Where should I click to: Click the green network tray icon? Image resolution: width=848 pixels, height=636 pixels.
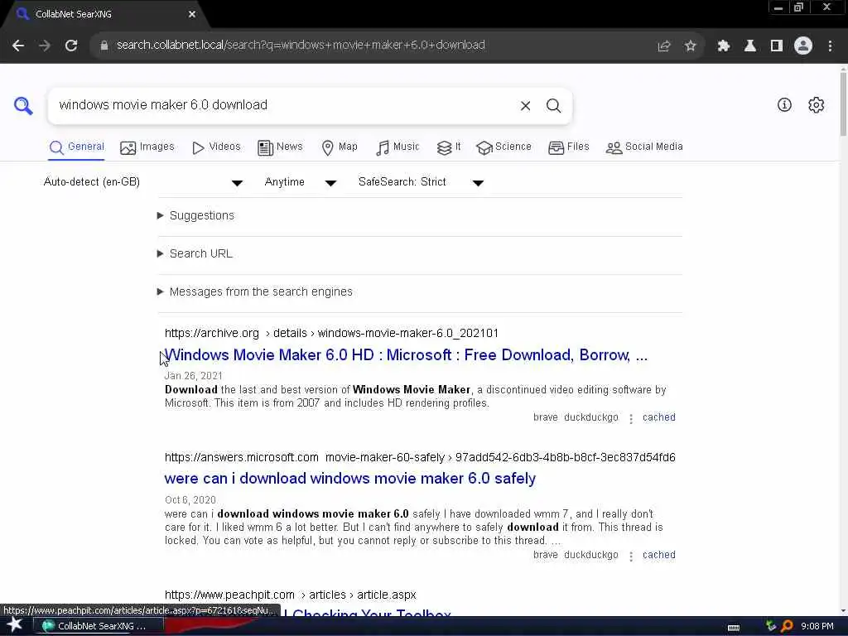tap(771, 626)
